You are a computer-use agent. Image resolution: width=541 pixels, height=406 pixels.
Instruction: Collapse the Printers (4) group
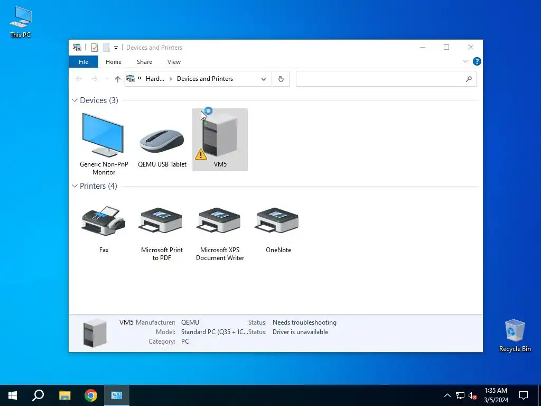(74, 186)
